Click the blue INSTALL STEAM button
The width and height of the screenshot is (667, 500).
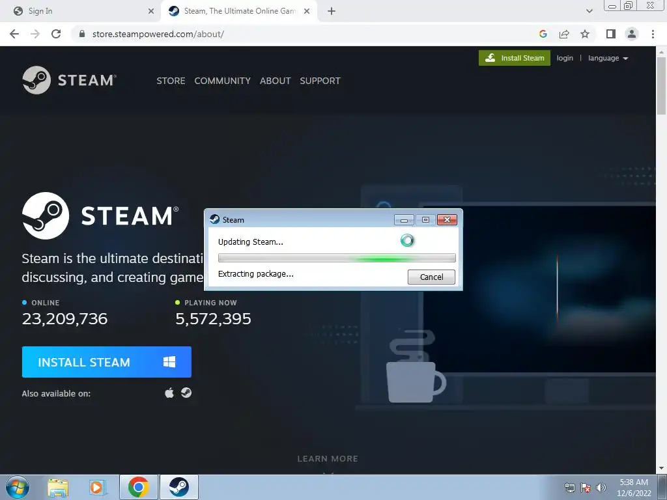tap(106, 362)
